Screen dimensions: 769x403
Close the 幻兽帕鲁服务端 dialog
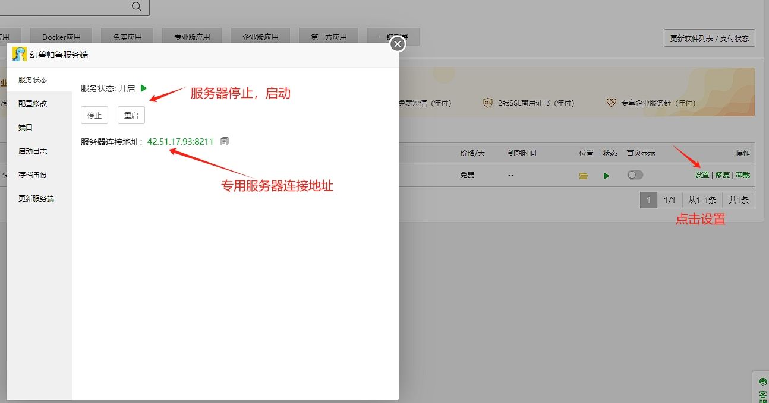click(x=398, y=44)
